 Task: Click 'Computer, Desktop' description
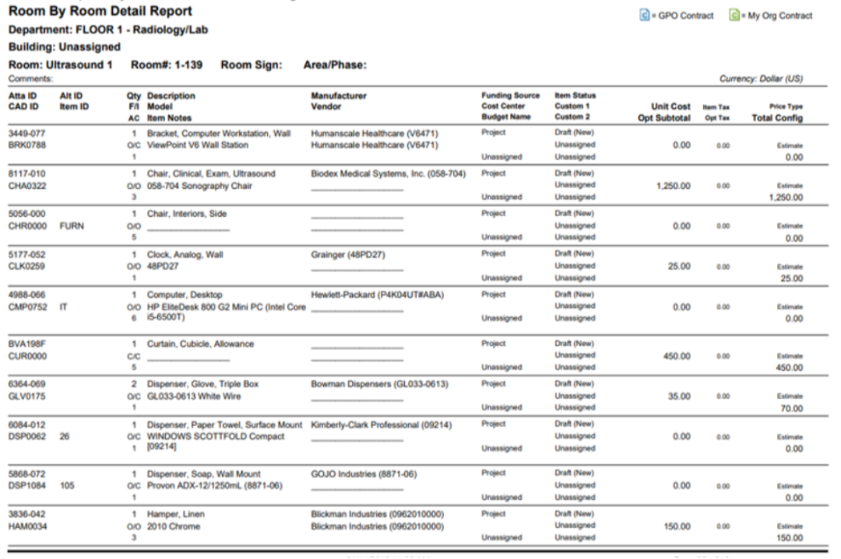(x=185, y=295)
